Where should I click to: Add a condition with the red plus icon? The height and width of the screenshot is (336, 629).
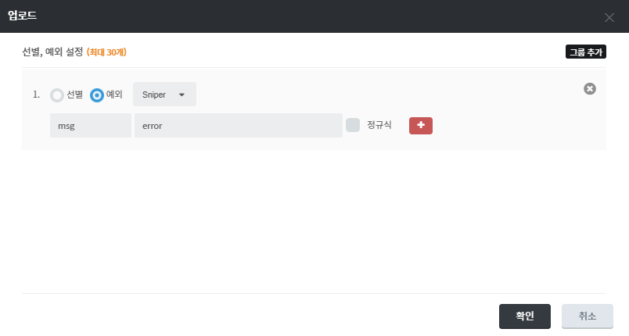tap(420, 125)
